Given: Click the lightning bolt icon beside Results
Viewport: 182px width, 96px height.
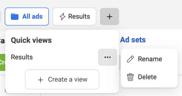Looking at the screenshot, I should [62, 17].
